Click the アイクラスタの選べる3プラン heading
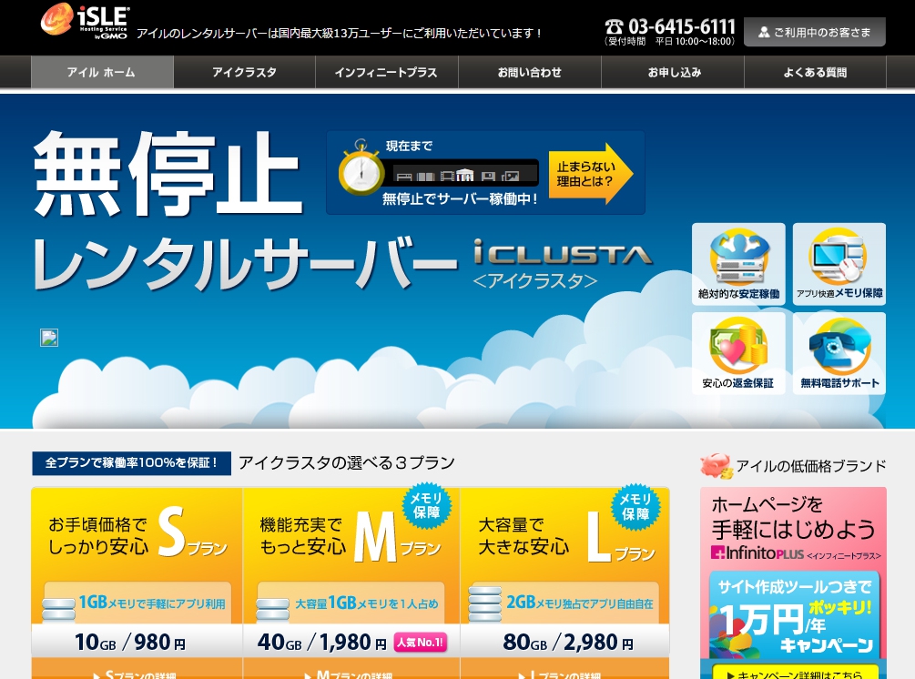Screen dimensions: 915x679 pyautogui.click(x=347, y=463)
